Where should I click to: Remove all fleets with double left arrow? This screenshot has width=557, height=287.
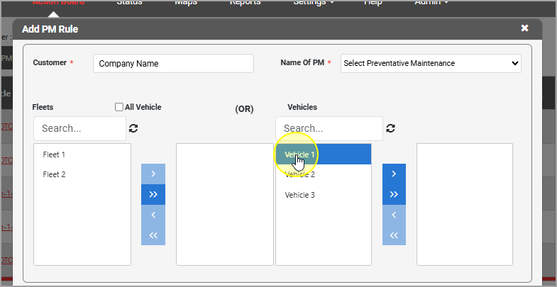click(153, 235)
